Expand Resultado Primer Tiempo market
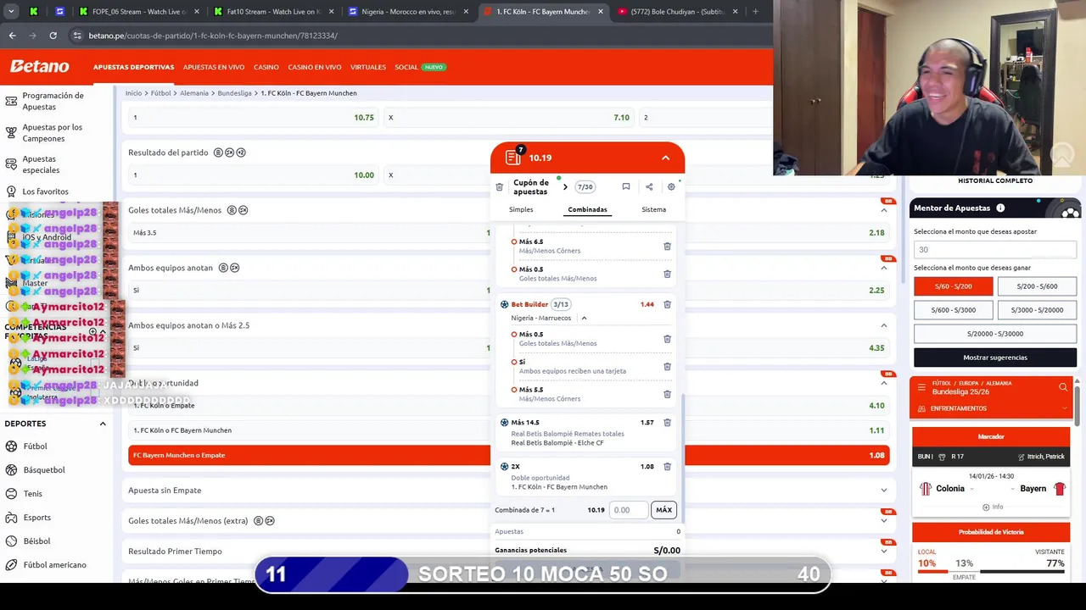 coord(883,552)
